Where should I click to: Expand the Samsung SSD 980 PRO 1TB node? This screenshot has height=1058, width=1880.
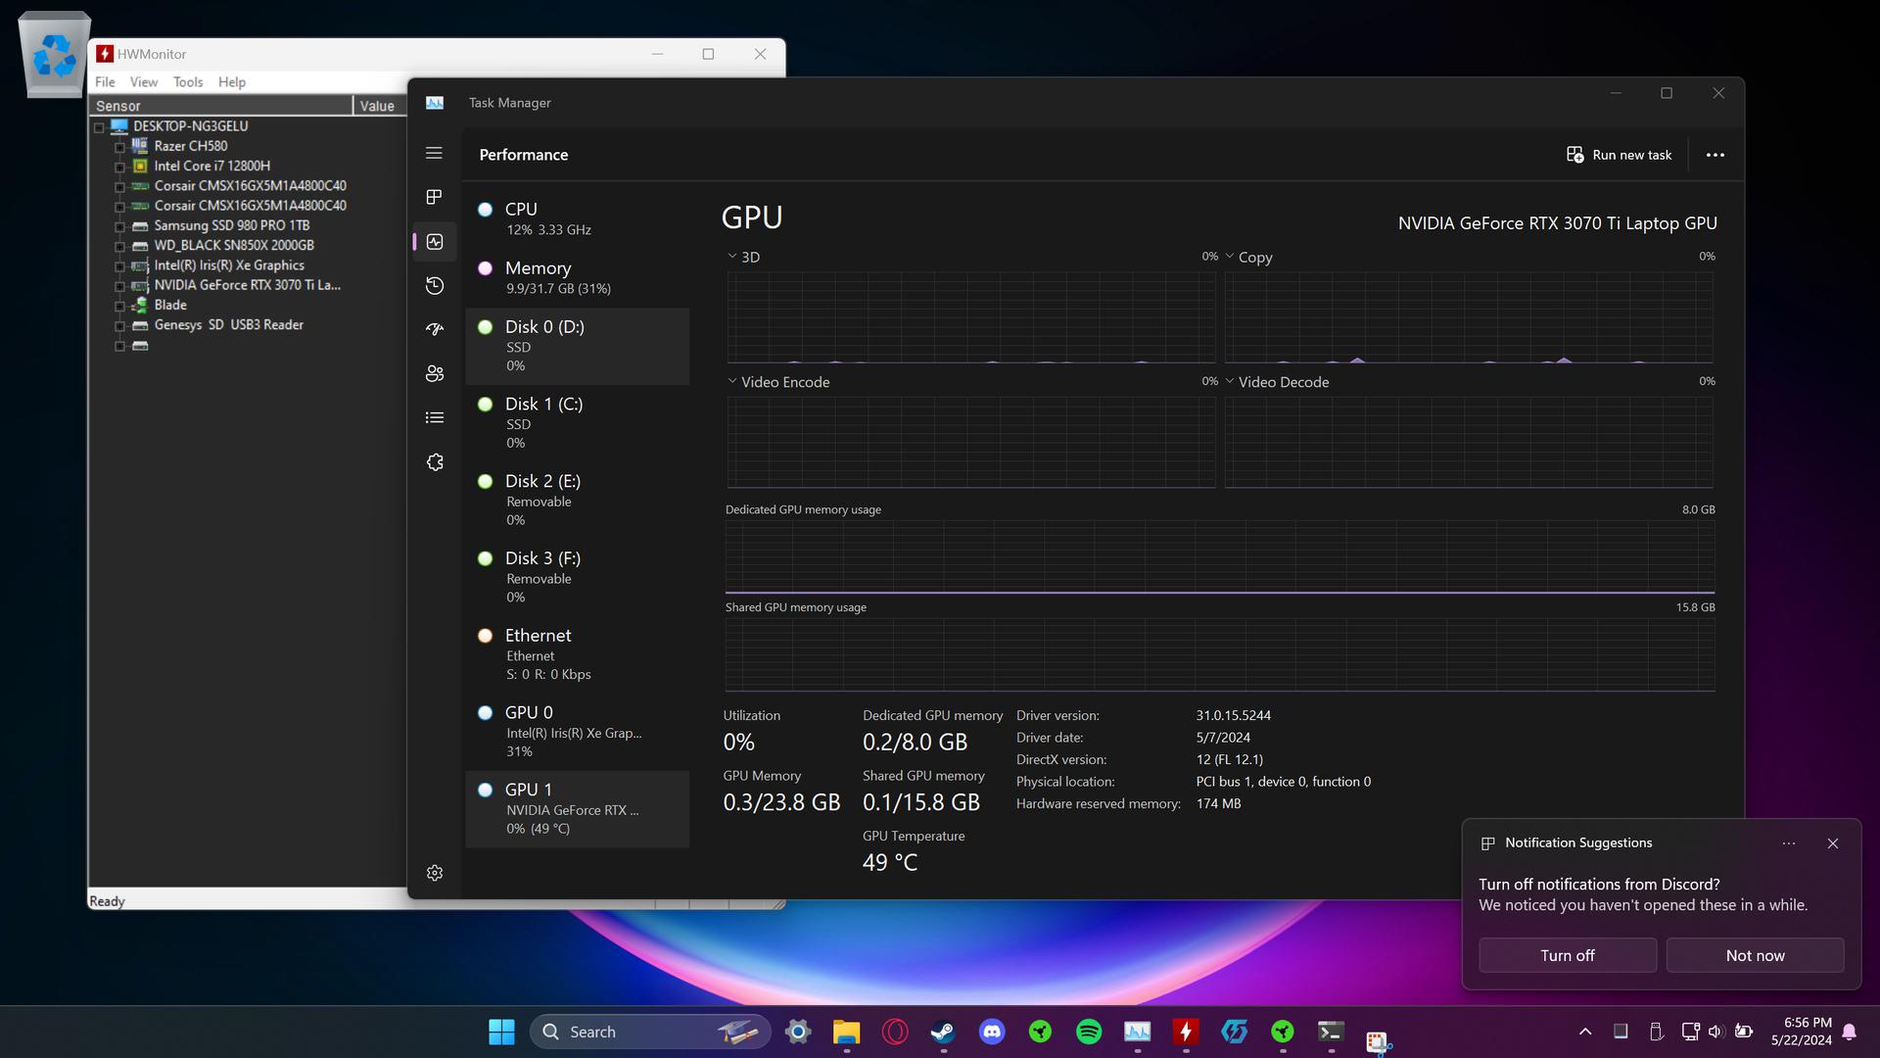coord(119,226)
